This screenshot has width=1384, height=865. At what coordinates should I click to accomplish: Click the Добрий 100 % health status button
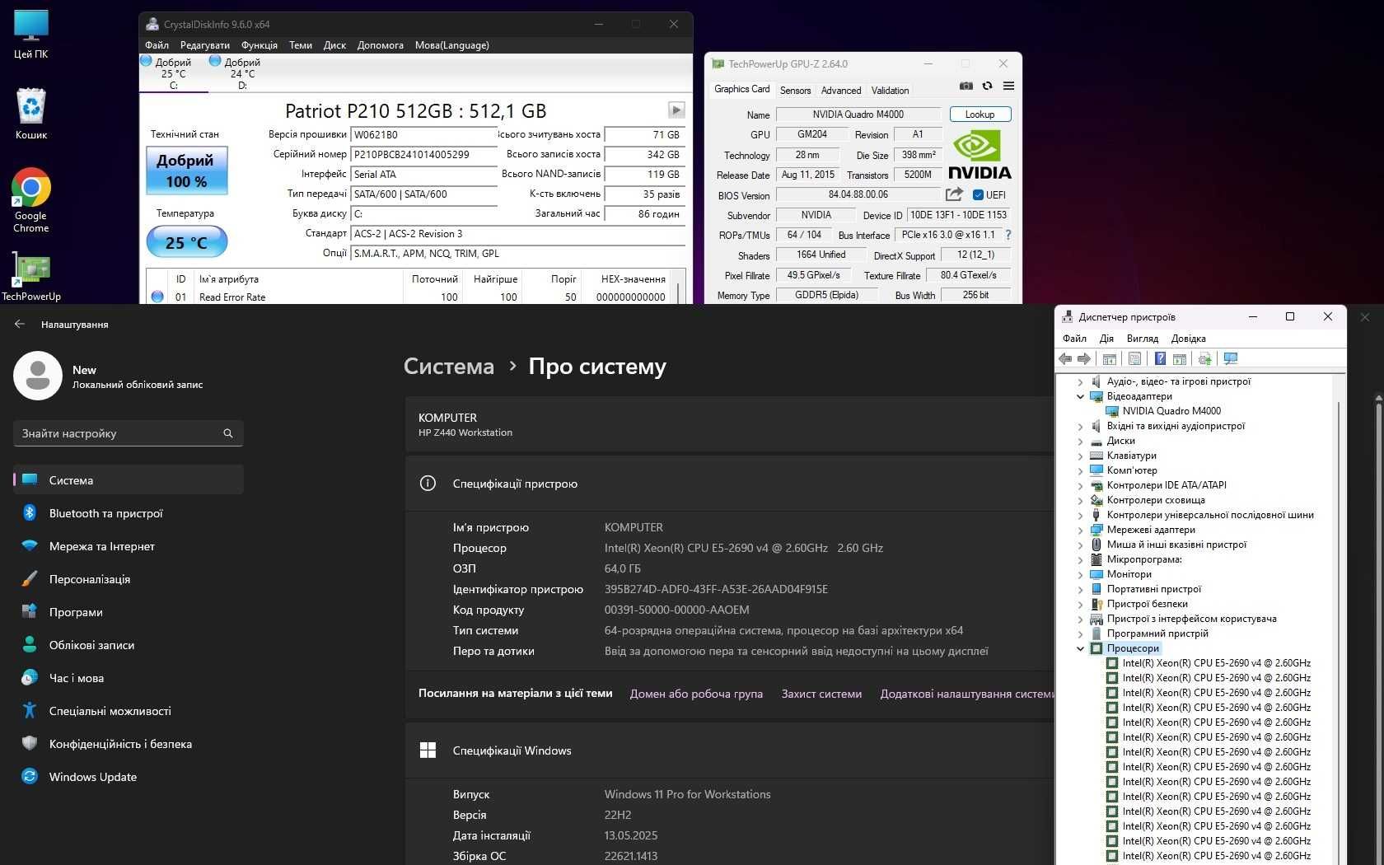tap(187, 171)
